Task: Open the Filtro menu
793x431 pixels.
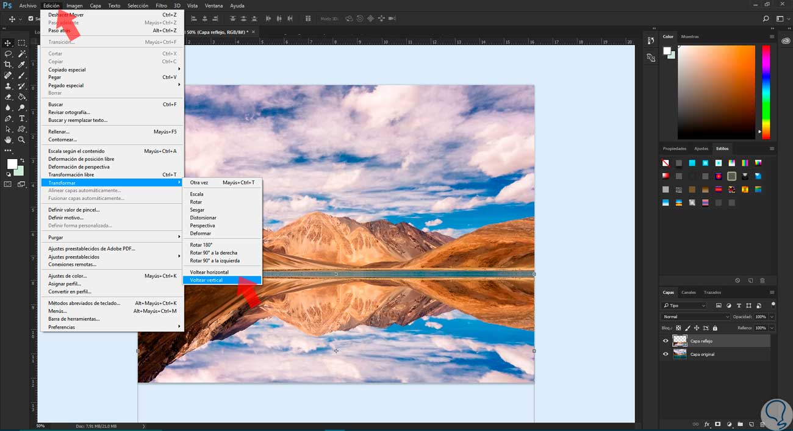Action: point(161,5)
